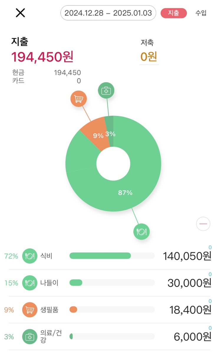Open the 140,050원 식비 amount details

[x=187, y=256]
